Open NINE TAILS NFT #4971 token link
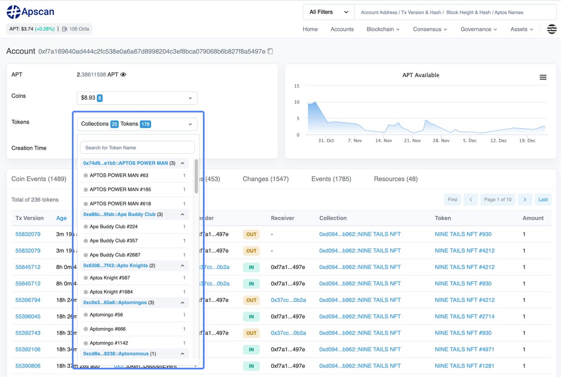 (x=465, y=349)
